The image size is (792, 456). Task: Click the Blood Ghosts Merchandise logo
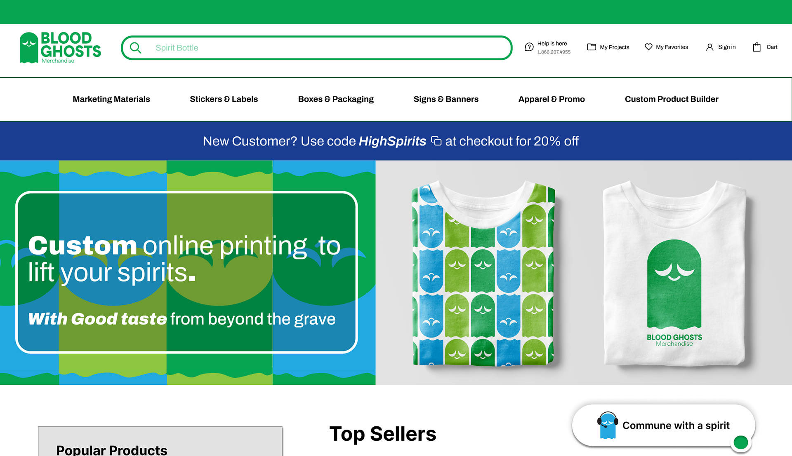tap(60, 48)
